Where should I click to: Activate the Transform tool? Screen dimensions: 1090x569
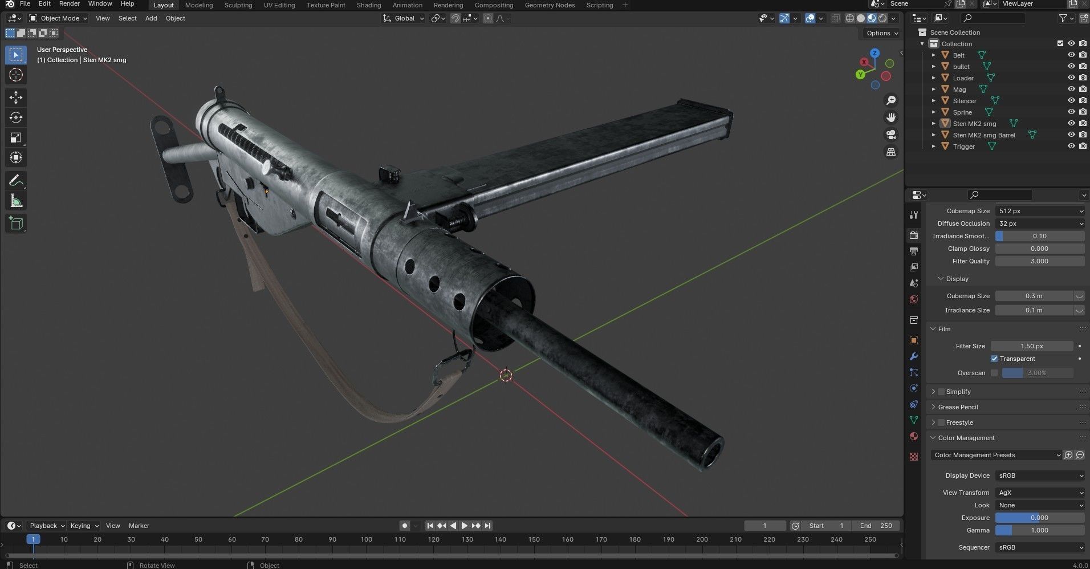(16, 157)
